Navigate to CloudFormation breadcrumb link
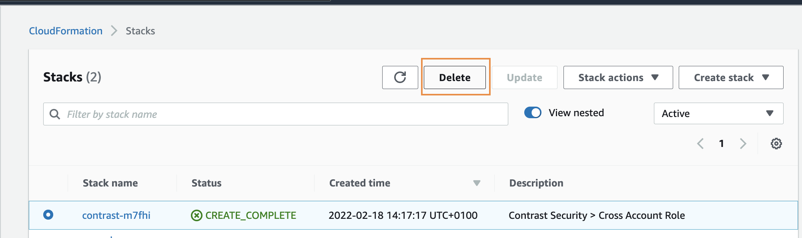The image size is (802, 238). pyautogui.click(x=66, y=31)
